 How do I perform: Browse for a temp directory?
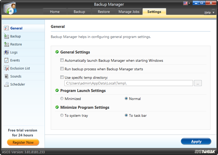tap(198, 83)
